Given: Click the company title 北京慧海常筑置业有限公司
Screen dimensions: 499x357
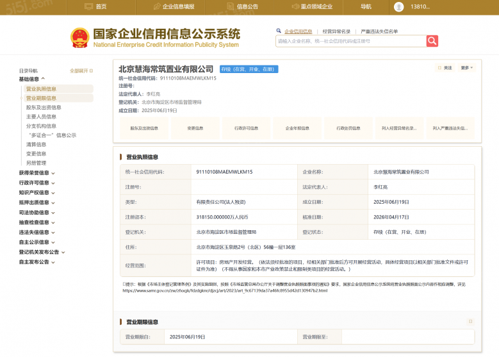Looking at the screenshot, I should (x=166, y=69).
